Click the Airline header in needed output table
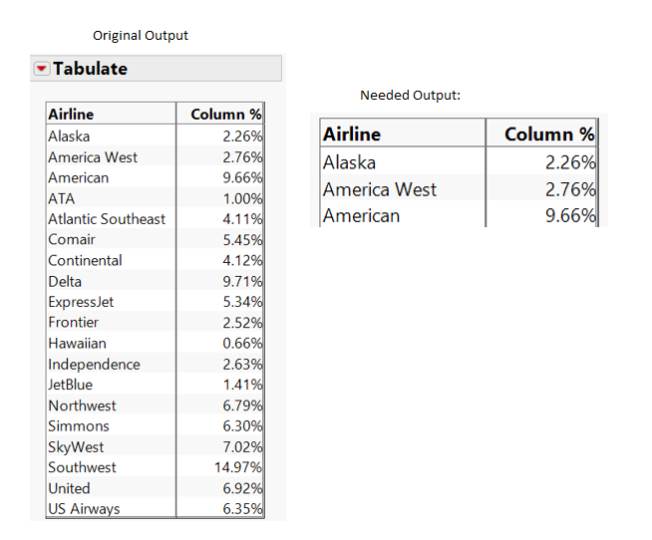 click(352, 135)
